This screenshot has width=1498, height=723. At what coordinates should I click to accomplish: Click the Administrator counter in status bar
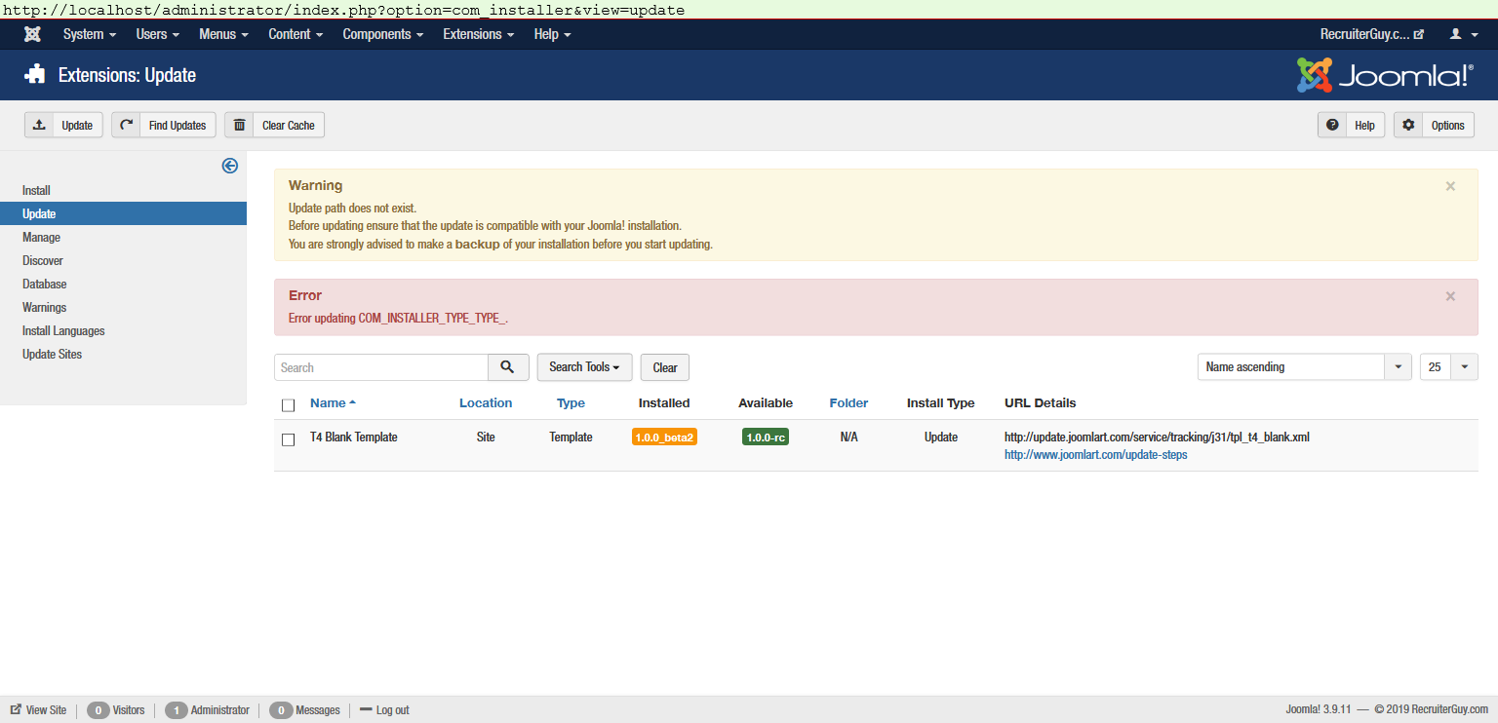pyautogui.click(x=207, y=710)
